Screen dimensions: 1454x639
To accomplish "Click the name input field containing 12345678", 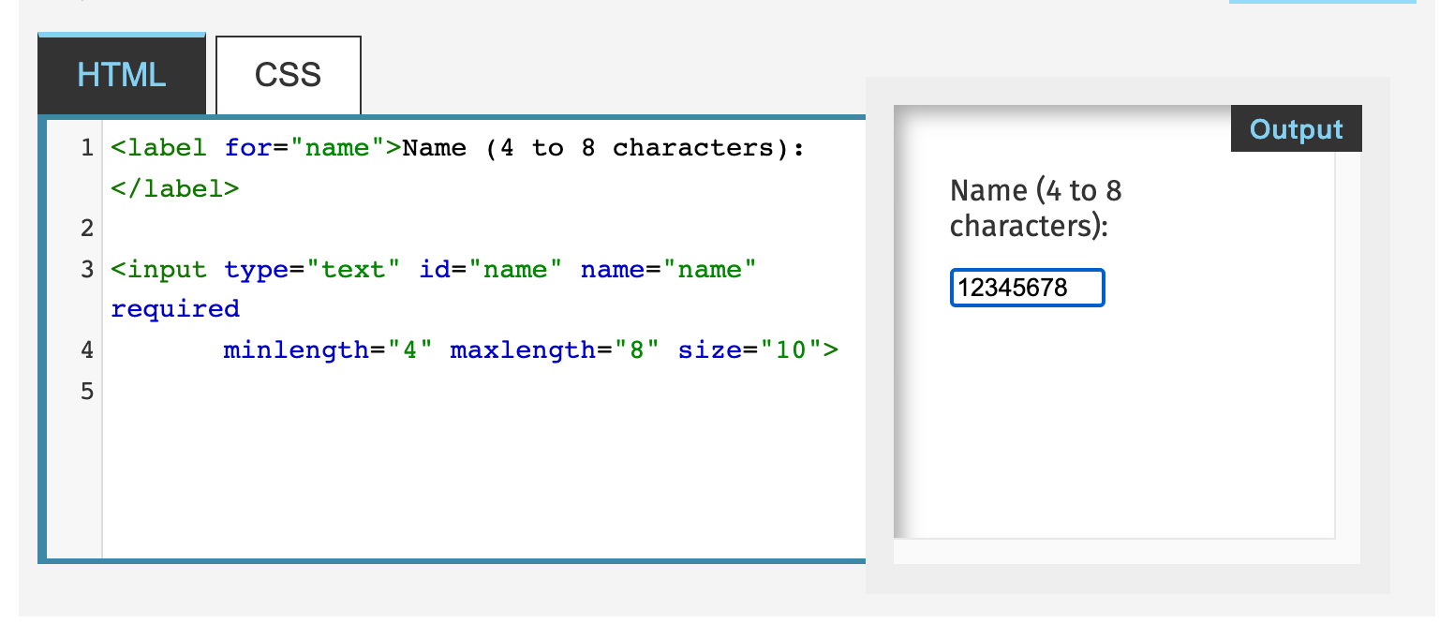I will pos(1028,288).
